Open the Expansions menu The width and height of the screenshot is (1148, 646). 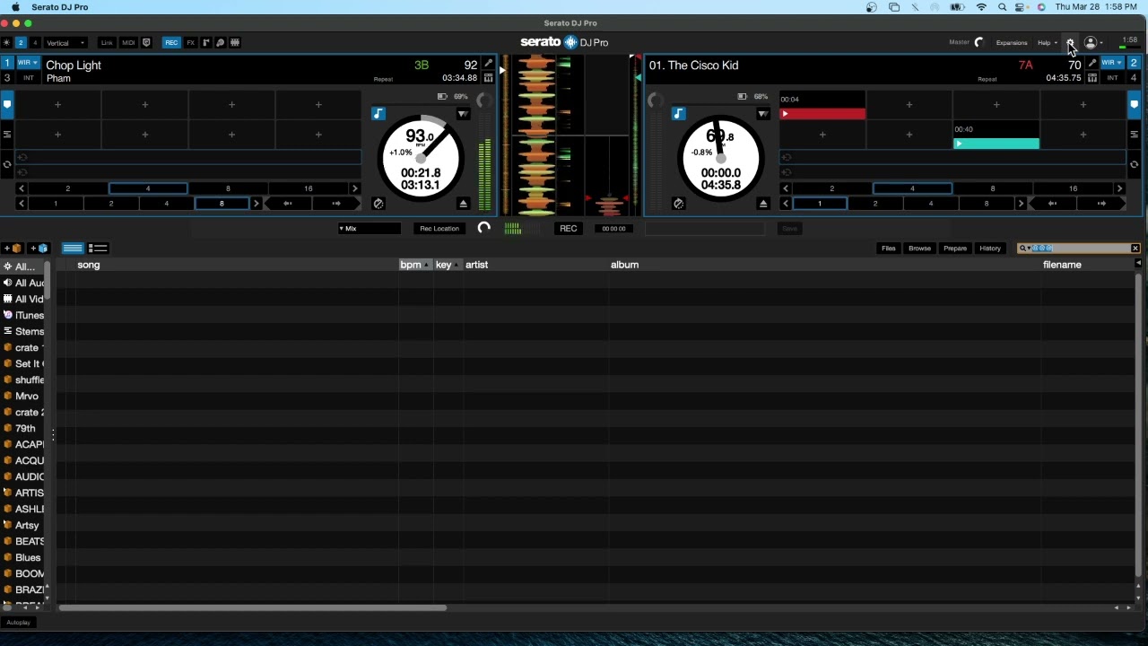1012,42
